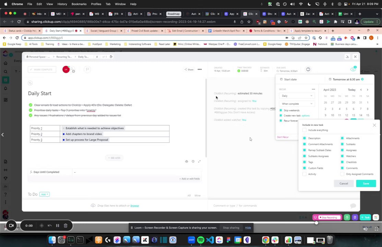Toggle the Skip weekends checkbox

point(280,110)
